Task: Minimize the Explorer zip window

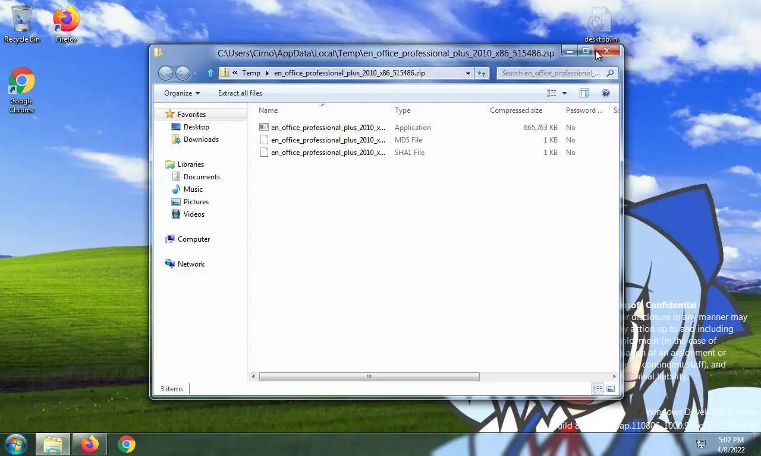Action: coord(570,51)
